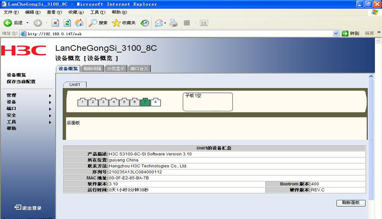Click the Mail envelope icon

pyautogui.click(x=159, y=23)
